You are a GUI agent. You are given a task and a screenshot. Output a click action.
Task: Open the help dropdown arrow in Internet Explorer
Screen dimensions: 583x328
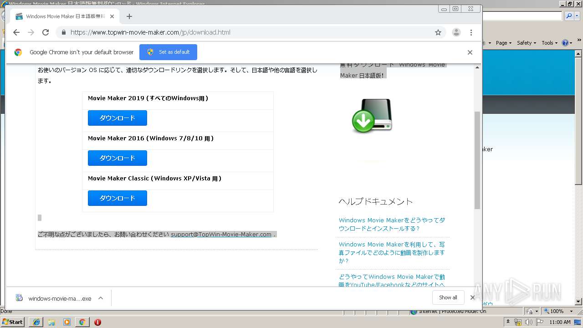[x=571, y=43]
